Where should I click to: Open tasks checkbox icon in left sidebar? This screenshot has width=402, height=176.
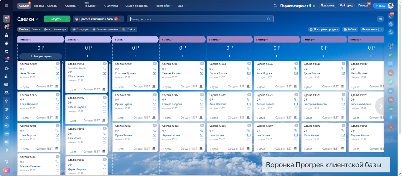click(x=6, y=60)
